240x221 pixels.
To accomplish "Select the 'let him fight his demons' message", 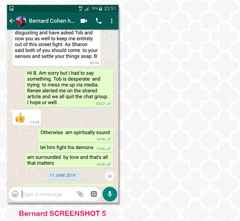I will tap(75, 148).
